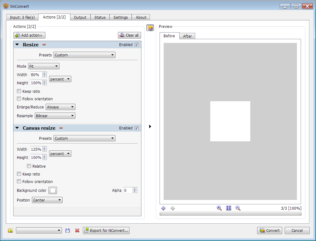Click the Add action button

pyautogui.click(x=29, y=35)
